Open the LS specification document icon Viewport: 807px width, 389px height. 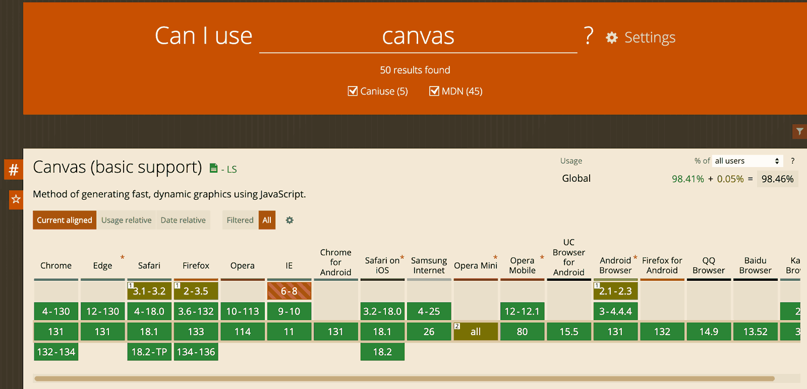click(x=213, y=168)
